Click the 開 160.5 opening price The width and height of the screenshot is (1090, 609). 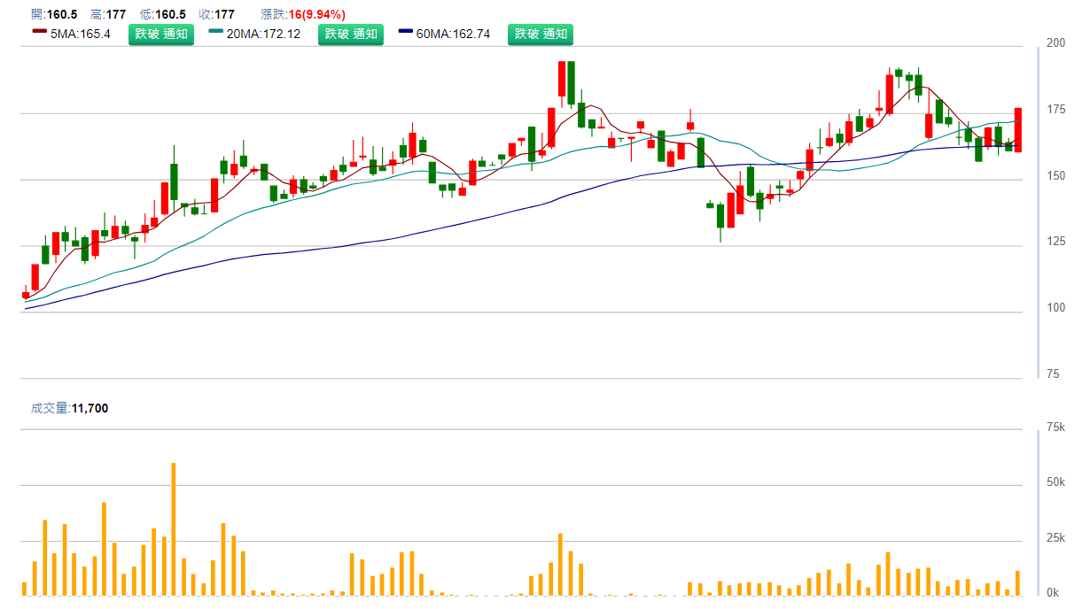(x=53, y=14)
